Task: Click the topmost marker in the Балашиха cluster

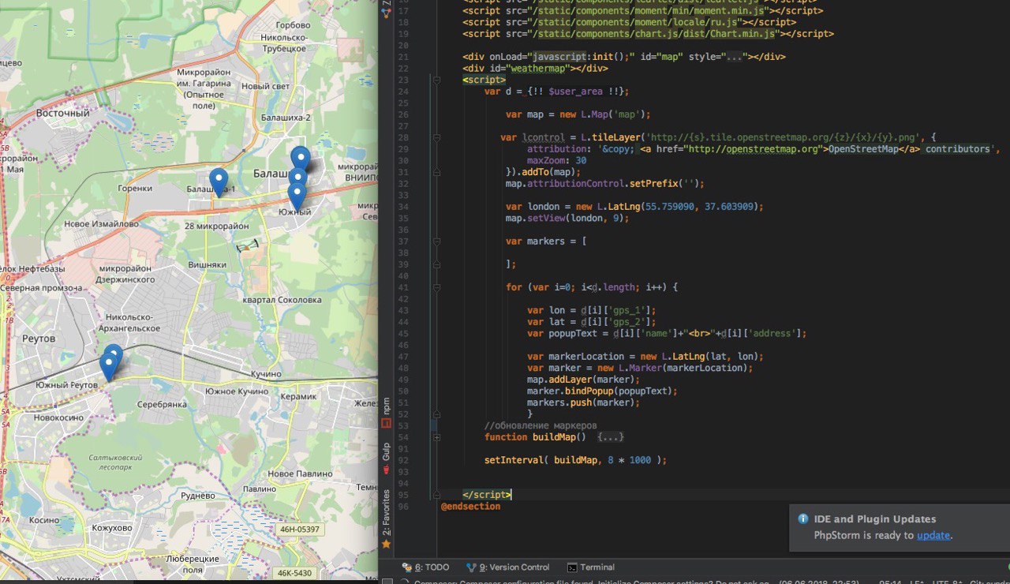Action: (300, 159)
